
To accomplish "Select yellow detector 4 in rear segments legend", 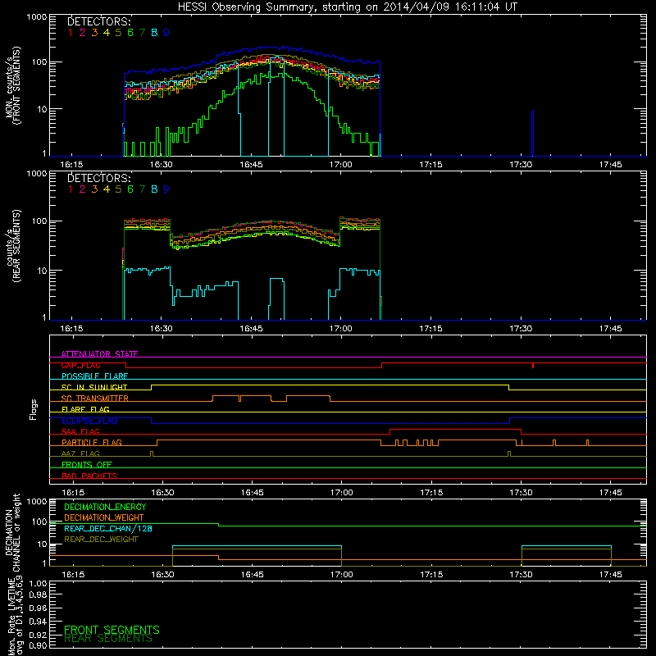I will click(107, 189).
